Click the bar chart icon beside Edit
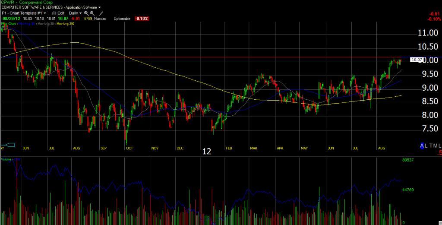 point(54,13)
